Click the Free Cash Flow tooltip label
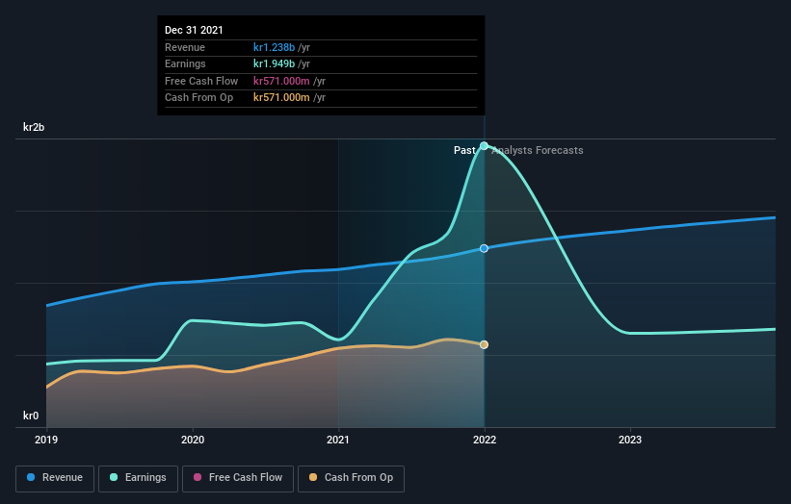 coord(201,81)
